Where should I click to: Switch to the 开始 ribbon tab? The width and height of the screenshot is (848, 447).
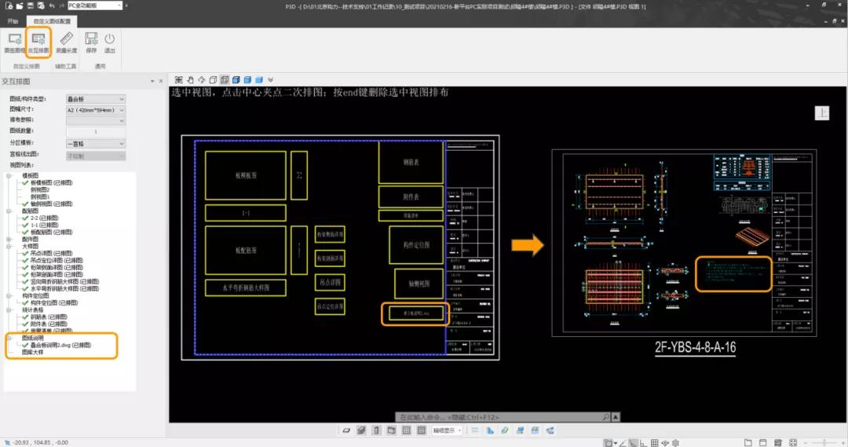(13, 21)
